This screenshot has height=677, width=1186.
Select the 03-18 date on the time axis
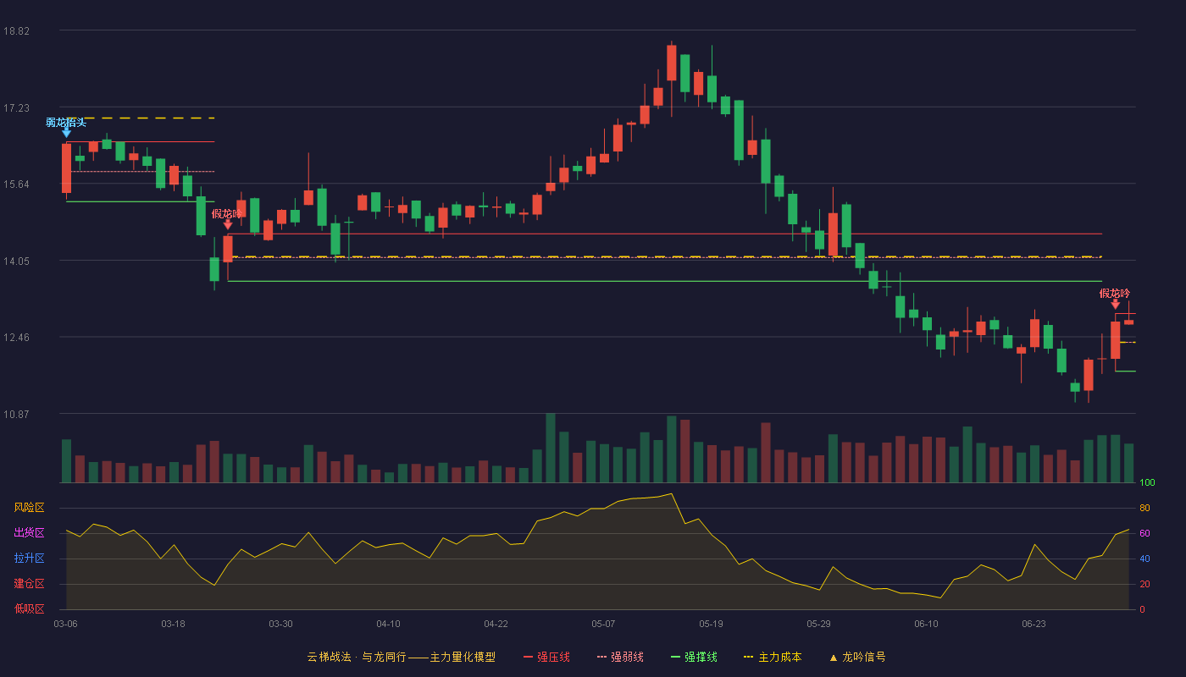tap(173, 624)
